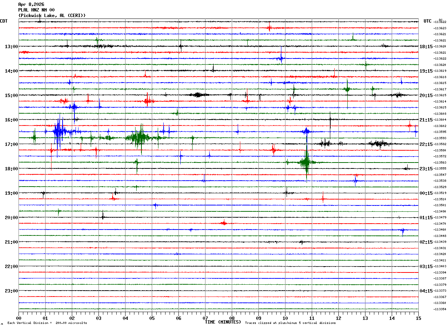Click the 23:00 CDT row label

coord(11,291)
